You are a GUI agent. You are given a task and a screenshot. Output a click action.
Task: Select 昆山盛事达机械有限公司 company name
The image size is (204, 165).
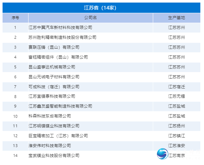click(x=52, y=67)
